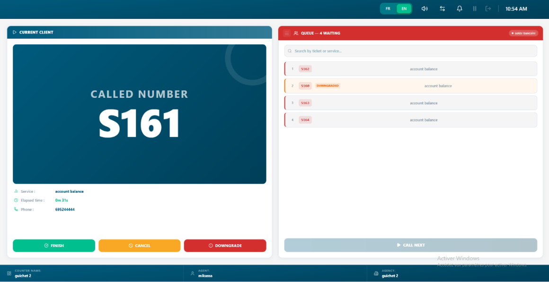Select the EN language option
549x282 pixels.
pyautogui.click(x=404, y=9)
